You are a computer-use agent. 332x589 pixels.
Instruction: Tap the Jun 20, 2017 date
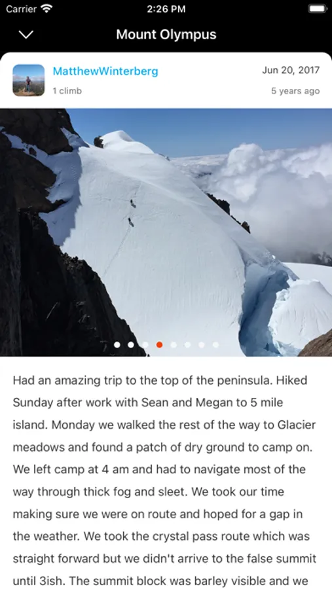(x=291, y=70)
